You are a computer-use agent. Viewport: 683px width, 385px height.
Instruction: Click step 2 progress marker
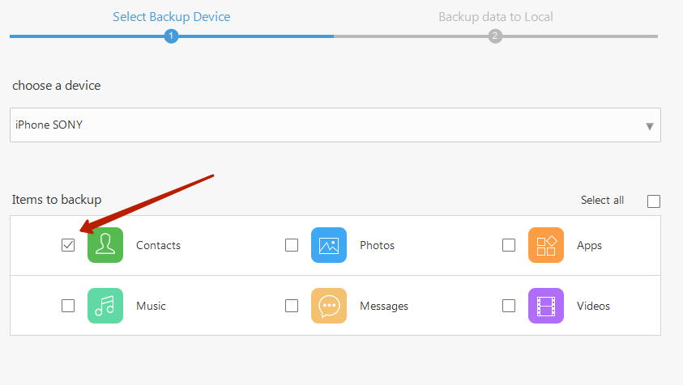(x=495, y=36)
